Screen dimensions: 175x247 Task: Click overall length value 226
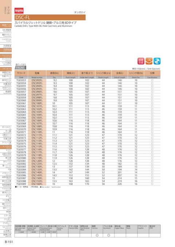click(120, 184)
